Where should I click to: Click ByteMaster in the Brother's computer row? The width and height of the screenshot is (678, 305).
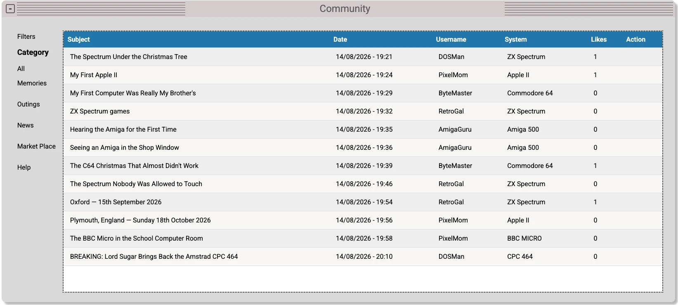(455, 93)
